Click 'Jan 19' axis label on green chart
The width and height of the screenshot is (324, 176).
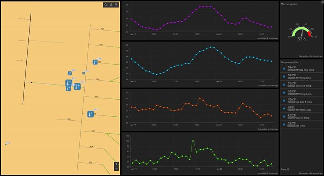(x=134, y=169)
